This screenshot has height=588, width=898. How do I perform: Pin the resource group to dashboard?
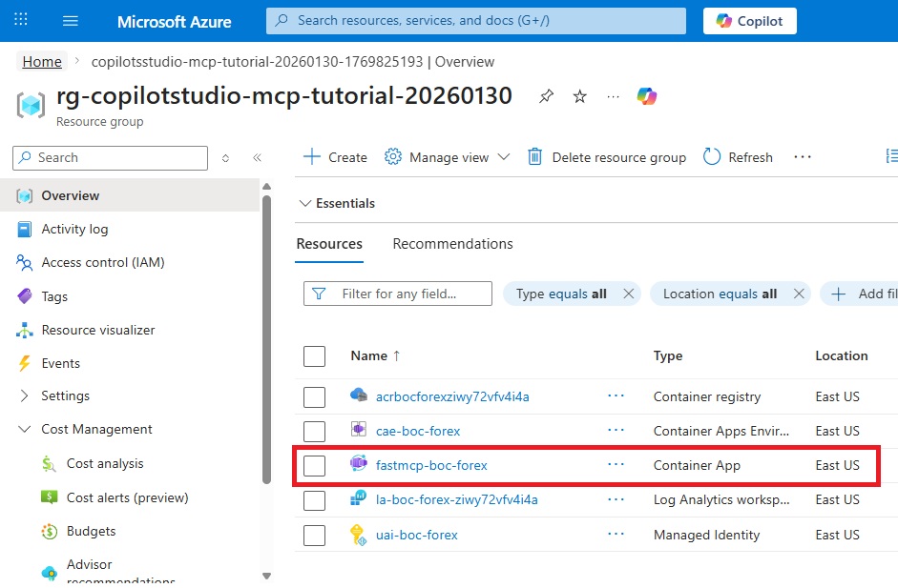(546, 96)
